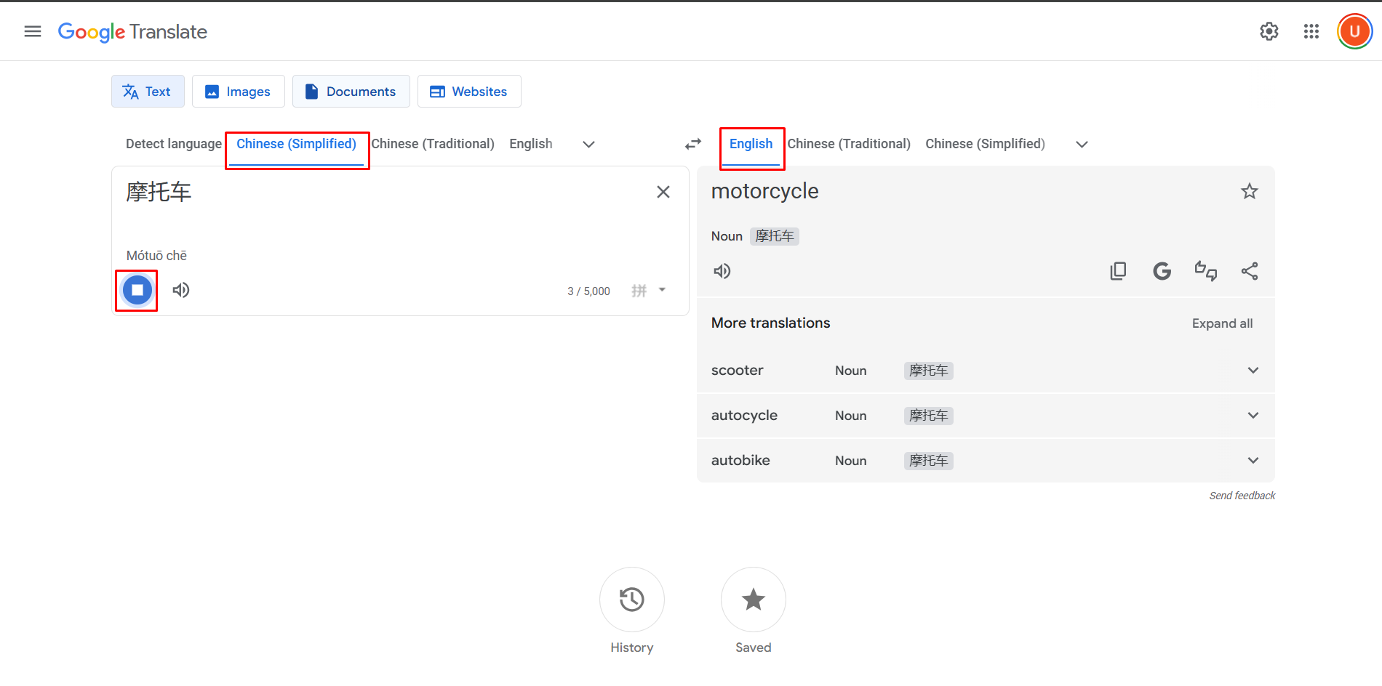The width and height of the screenshot is (1382, 686).
Task: Open the Send feedback link
Action: point(1242,495)
